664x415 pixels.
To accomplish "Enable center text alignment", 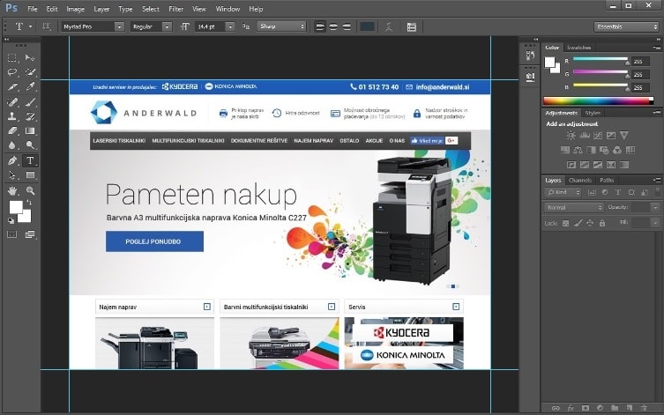I will (333, 26).
